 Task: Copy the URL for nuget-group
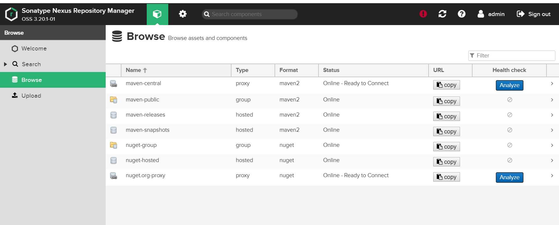click(446, 147)
